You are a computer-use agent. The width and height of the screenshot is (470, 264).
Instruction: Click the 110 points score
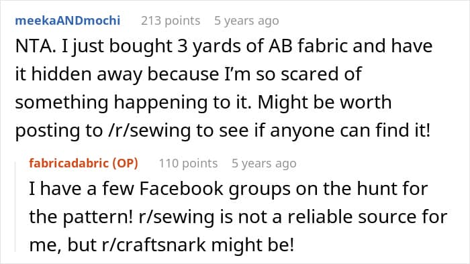click(x=188, y=163)
